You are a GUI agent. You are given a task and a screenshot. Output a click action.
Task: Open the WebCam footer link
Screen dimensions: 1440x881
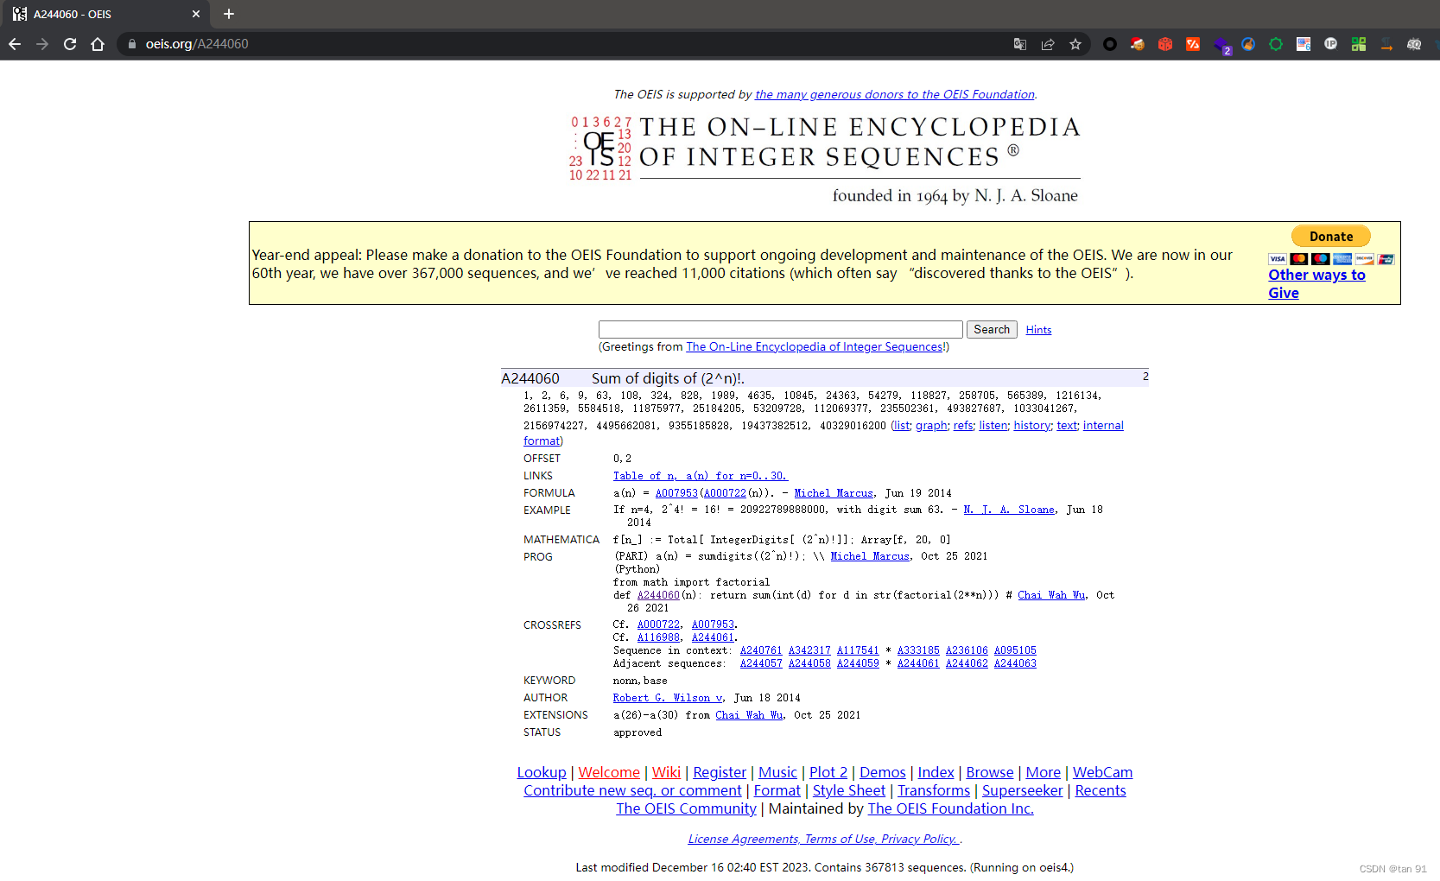pyautogui.click(x=1102, y=772)
